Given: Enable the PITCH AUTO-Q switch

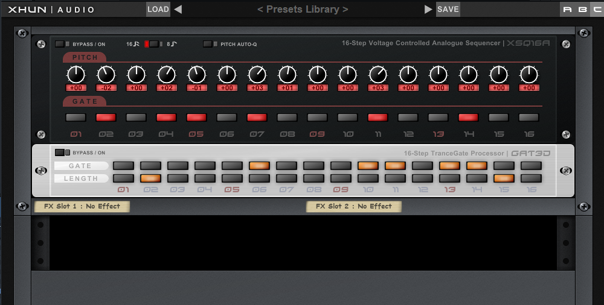Looking at the screenshot, I should [210, 44].
